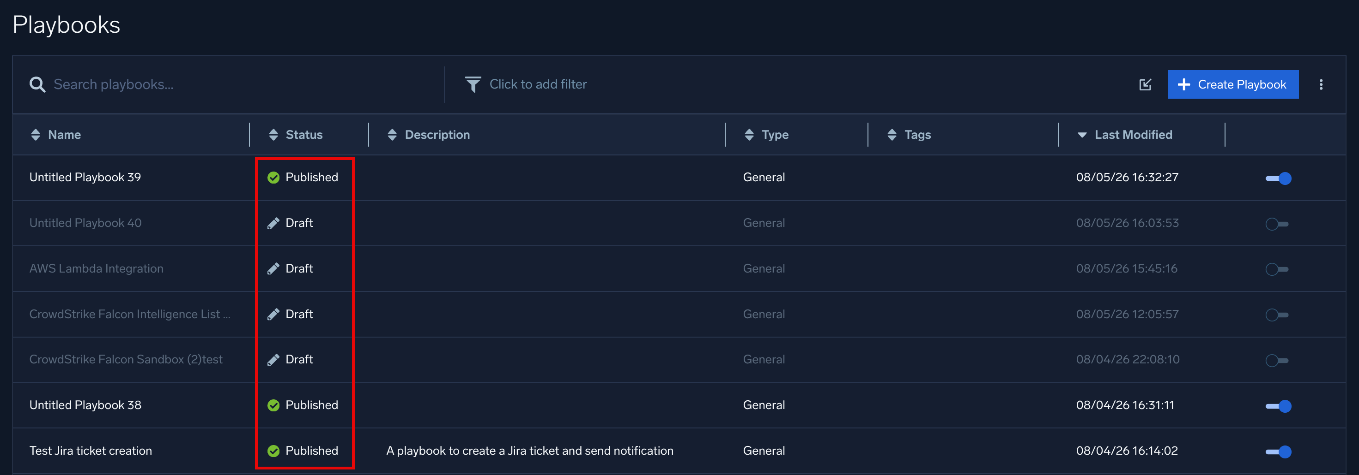Turn off the Untitled Playbook 38 toggle
Image resolution: width=1359 pixels, height=475 pixels.
coord(1278,406)
